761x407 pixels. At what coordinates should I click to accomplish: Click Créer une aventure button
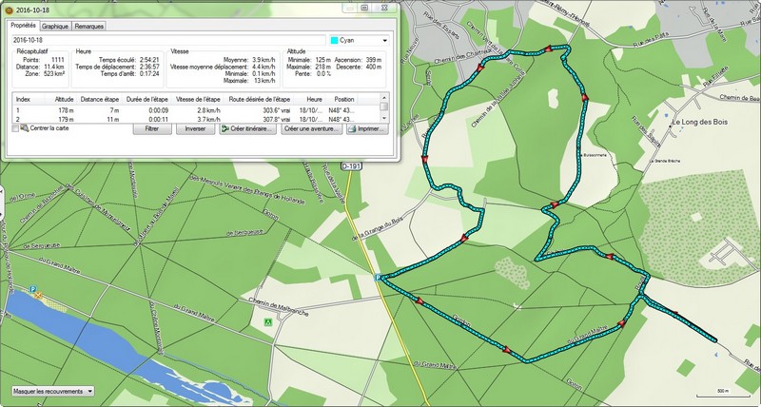(x=312, y=129)
